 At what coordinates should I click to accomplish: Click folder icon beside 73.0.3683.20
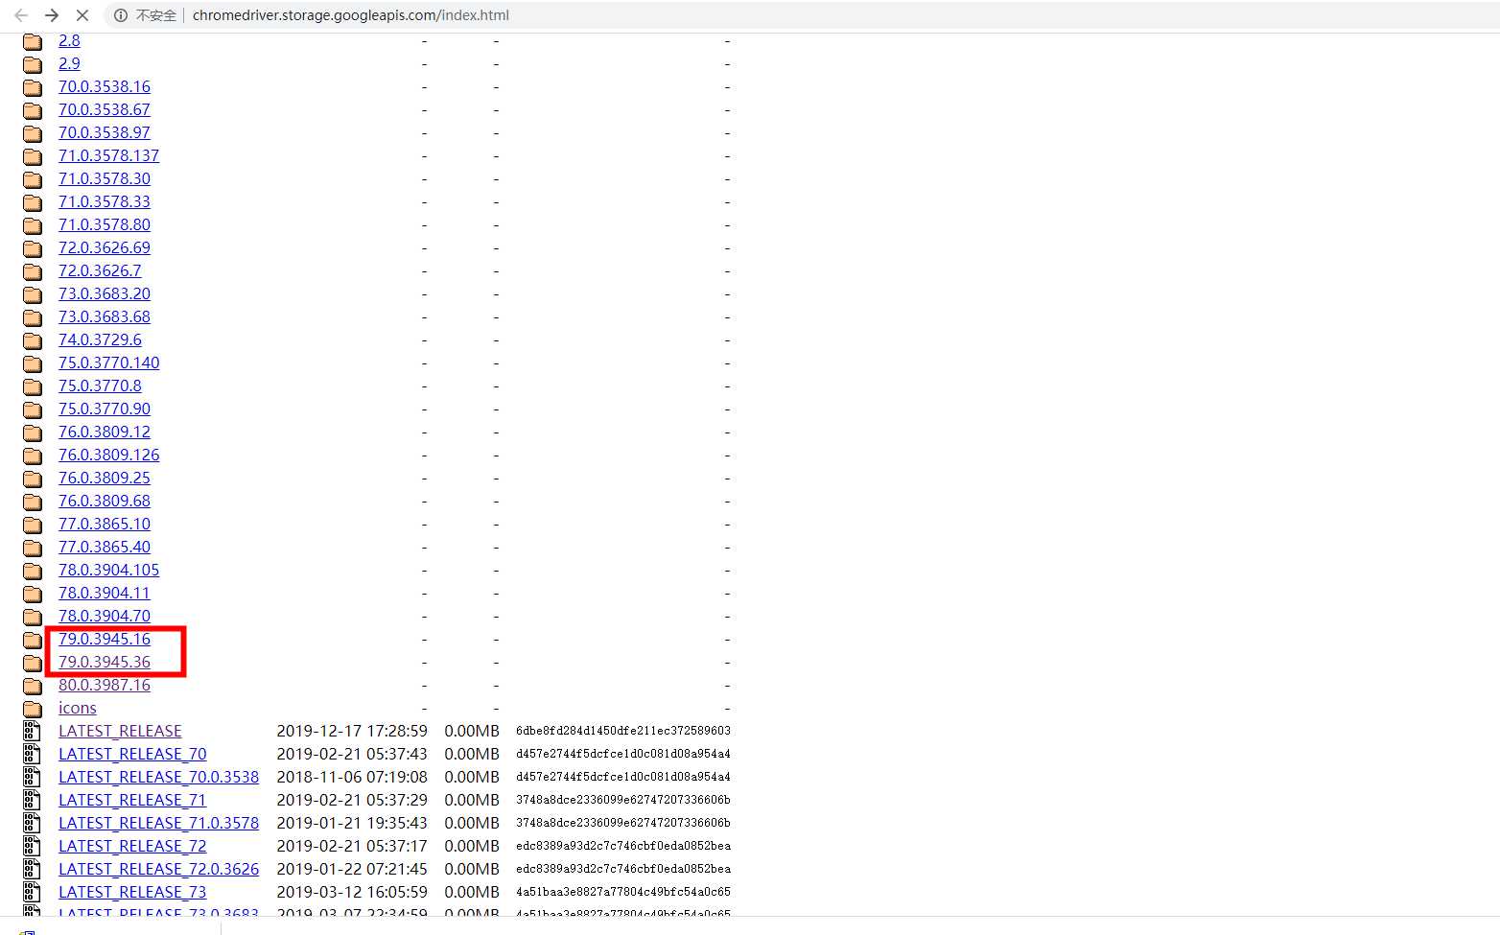(33, 294)
